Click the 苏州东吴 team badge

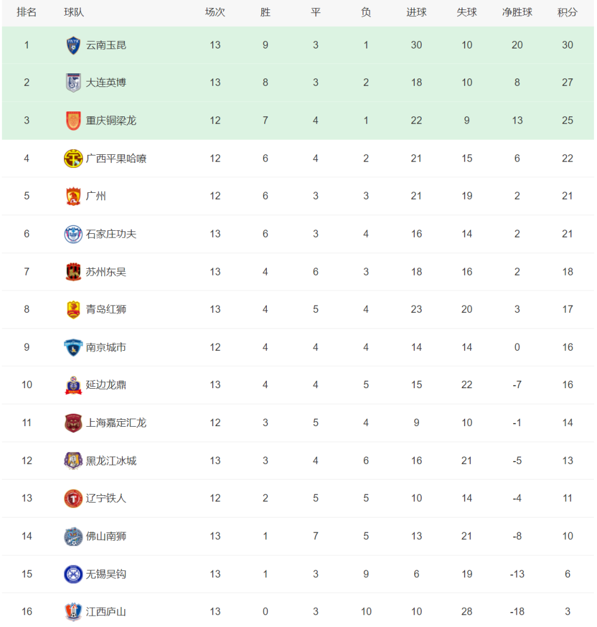73,272
